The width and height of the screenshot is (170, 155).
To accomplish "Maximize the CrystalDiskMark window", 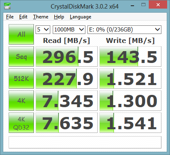I will [143, 5].
